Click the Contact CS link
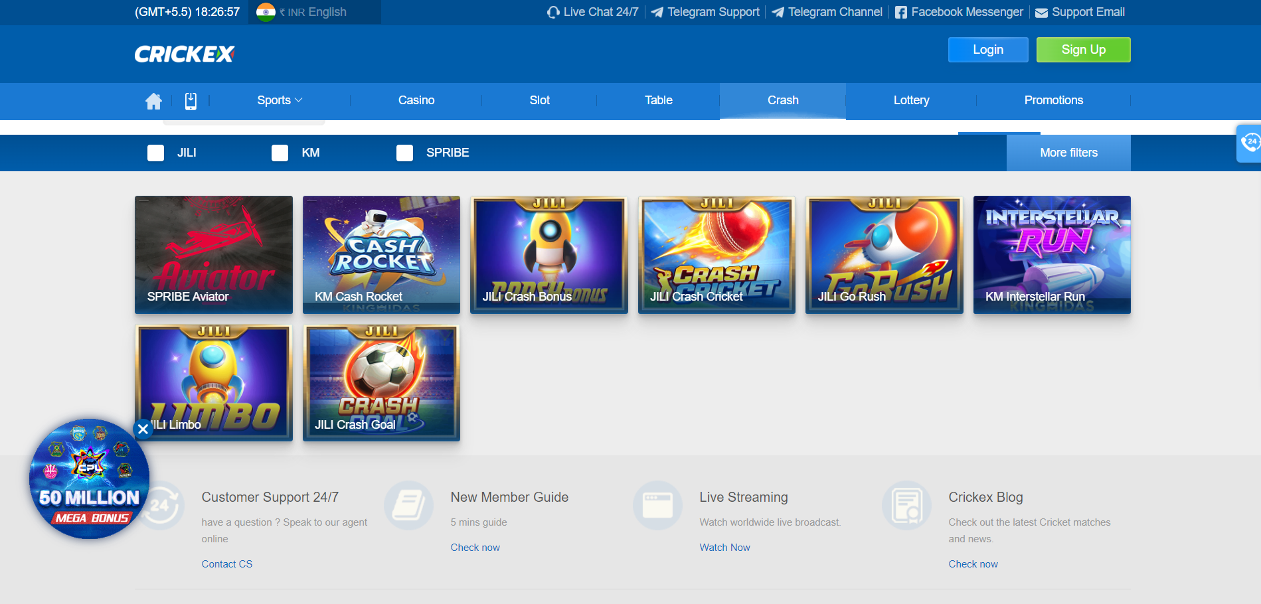The image size is (1261, 604). [x=226, y=564]
